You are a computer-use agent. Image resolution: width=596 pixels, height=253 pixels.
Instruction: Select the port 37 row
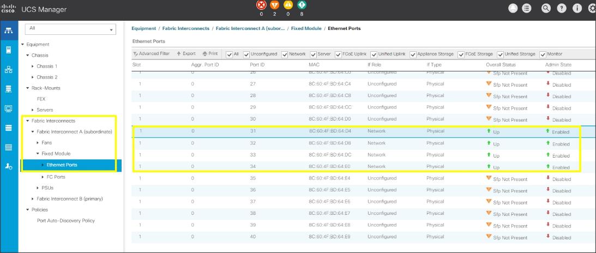point(363,202)
